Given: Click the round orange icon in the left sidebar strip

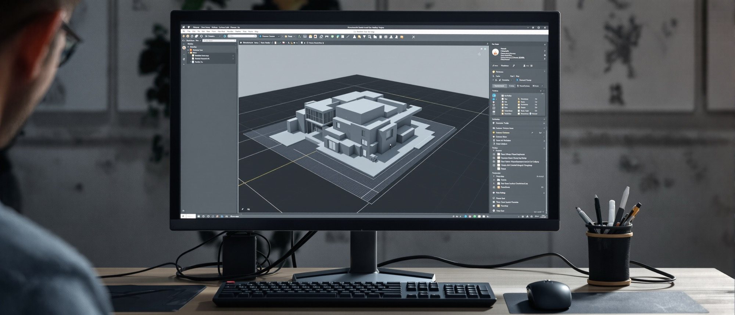Looking at the screenshot, I should [x=184, y=47].
